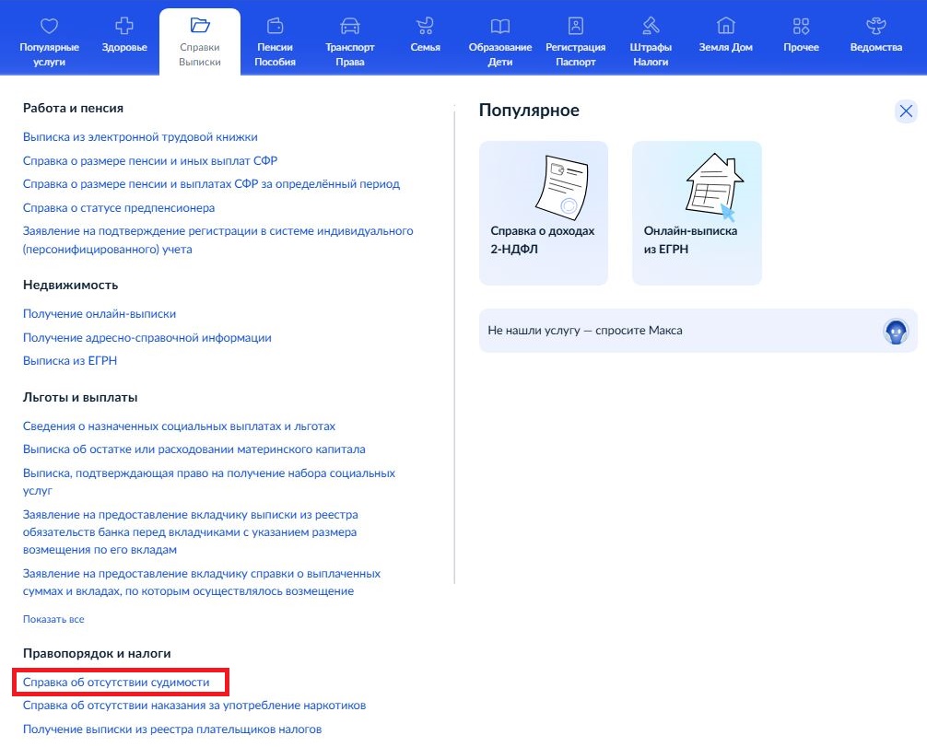
Task: Expand list with Показать все
Action: (x=53, y=619)
